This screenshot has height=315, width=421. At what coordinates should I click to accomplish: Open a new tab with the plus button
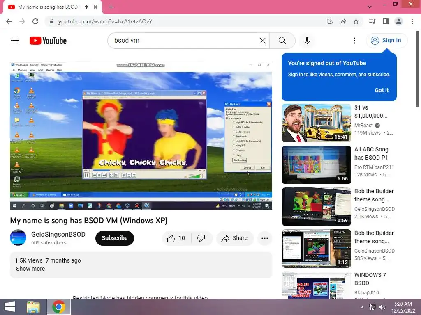(x=111, y=7)
